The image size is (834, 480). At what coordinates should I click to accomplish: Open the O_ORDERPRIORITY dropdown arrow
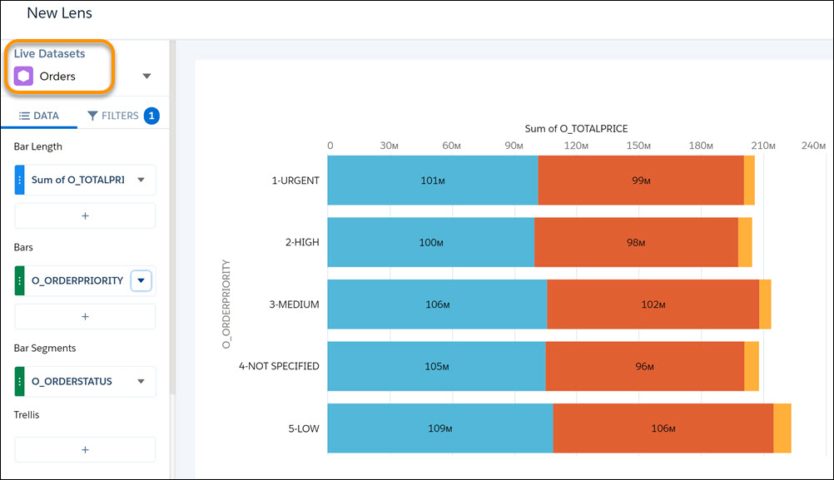pos(141,280)
